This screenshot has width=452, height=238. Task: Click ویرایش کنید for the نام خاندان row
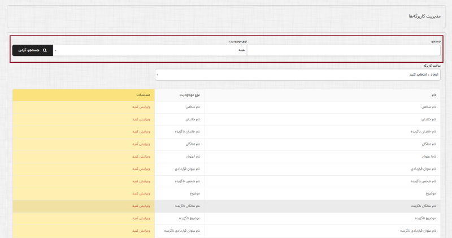(142, 119)
